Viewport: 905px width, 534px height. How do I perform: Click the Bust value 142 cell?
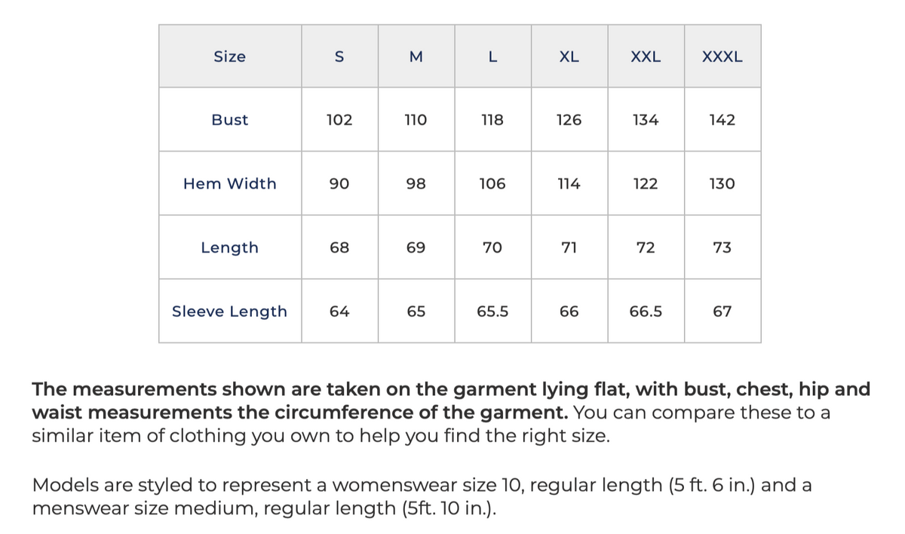pyautogui.click(x=722, y=120)
